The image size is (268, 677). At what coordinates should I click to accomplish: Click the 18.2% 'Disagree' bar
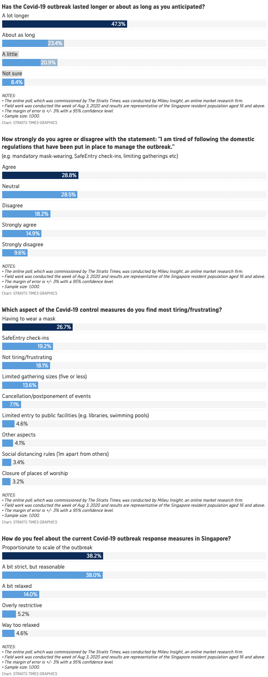tap(26, 214)
